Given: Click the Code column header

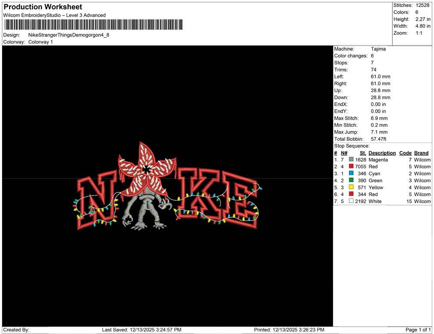Looking at the screenshot, I should click(405, 153).
